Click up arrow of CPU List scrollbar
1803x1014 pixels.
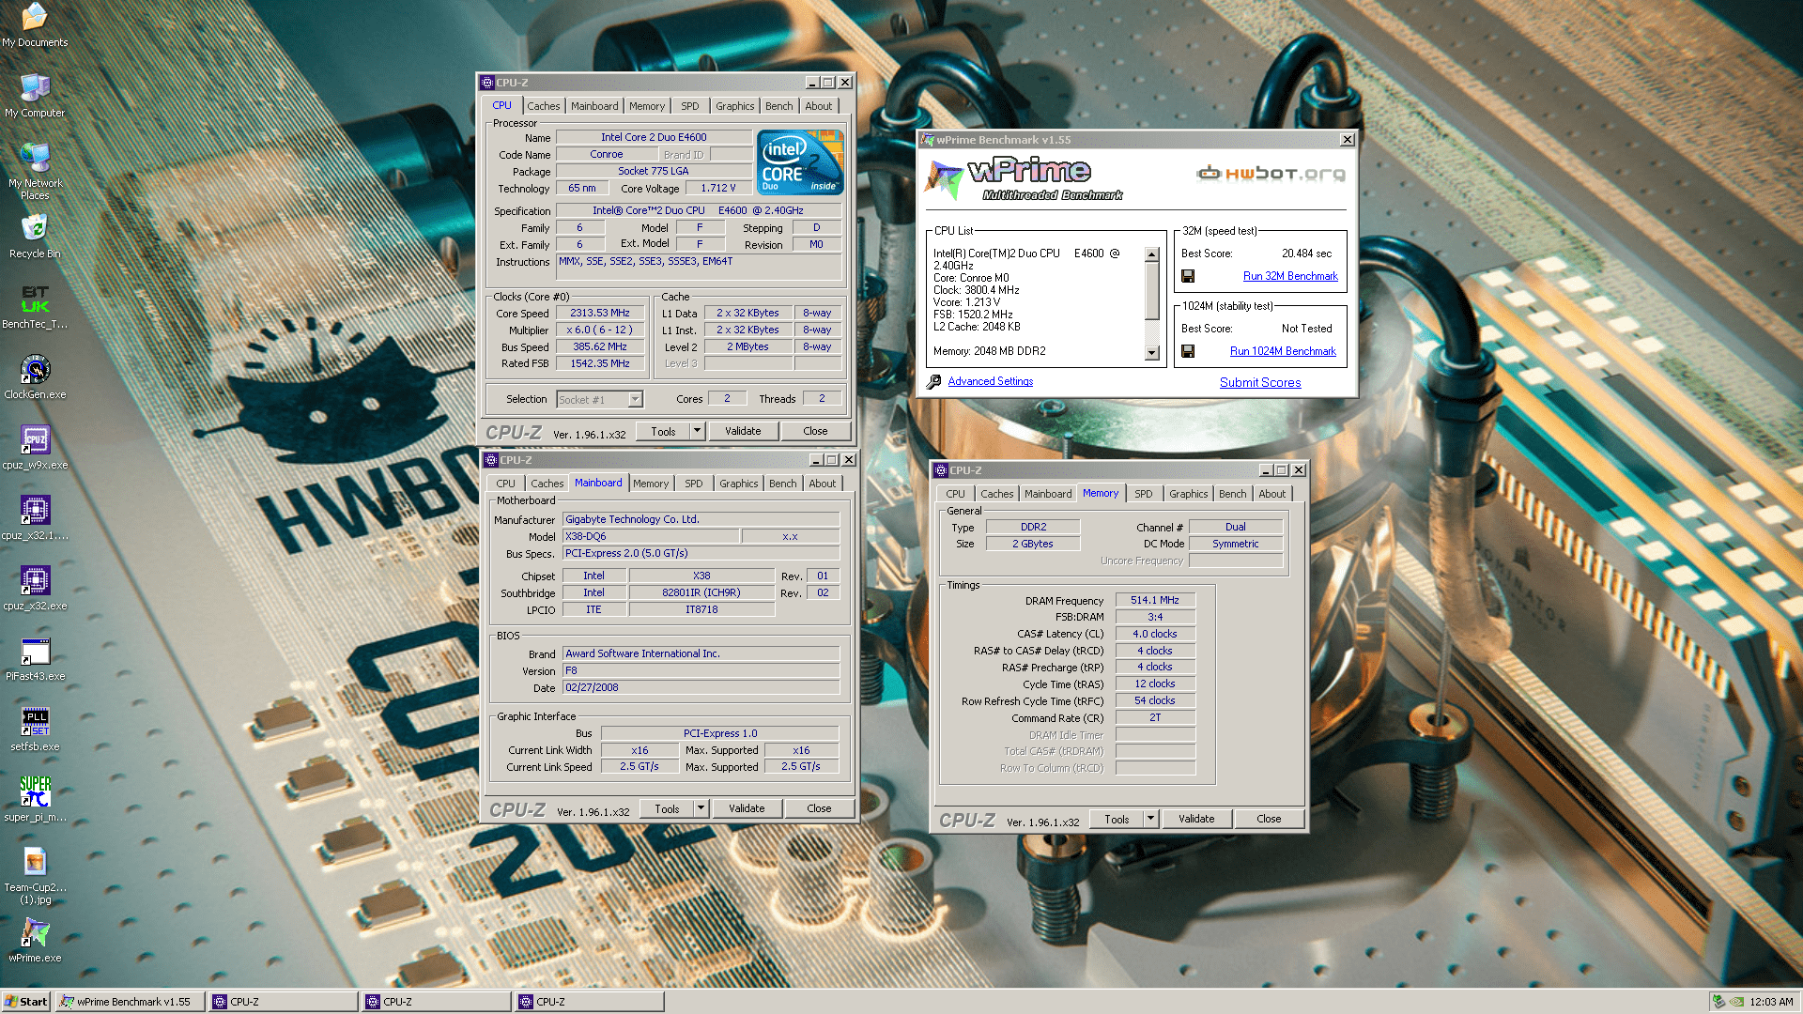[1152, 254]
